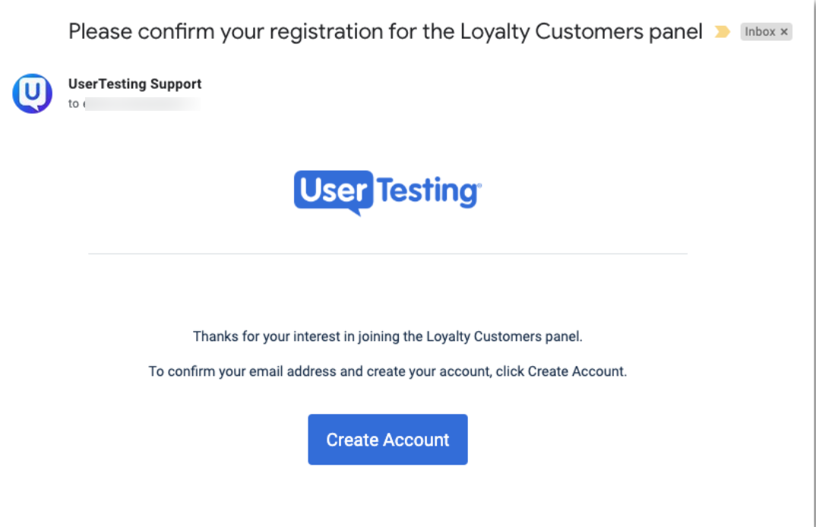Click Create Account words ending the instruction sentence
Viewport: 816px width, 527px height.
(576, 371)
